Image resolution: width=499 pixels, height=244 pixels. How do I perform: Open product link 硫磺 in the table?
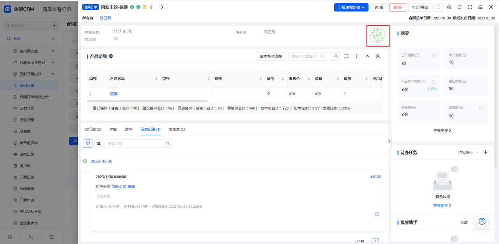[114, 94]
